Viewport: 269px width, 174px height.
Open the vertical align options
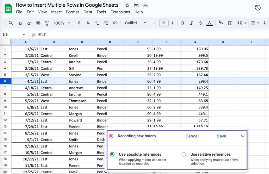coord(265,23)
